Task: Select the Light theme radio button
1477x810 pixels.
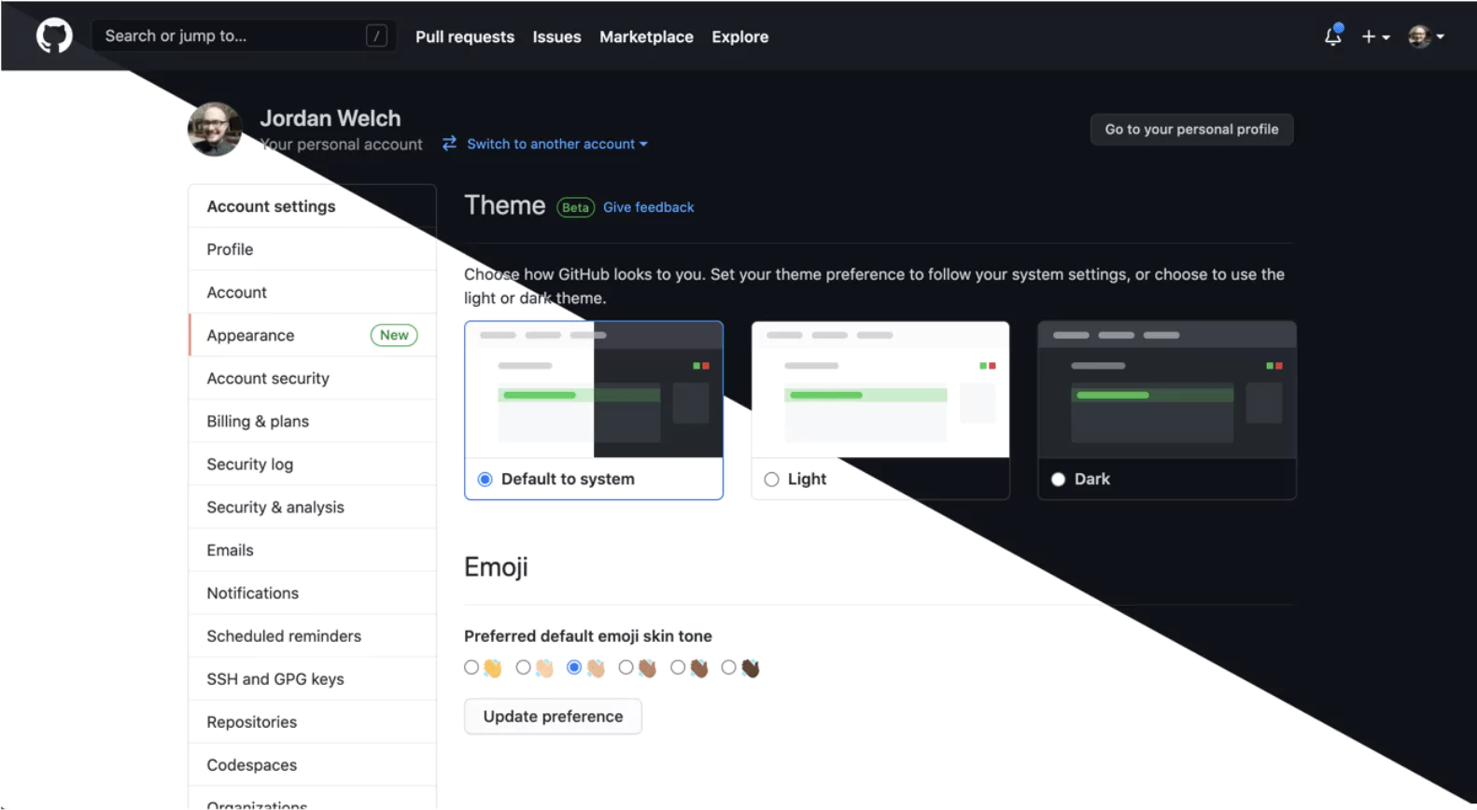Action: (x=771, y=479)
